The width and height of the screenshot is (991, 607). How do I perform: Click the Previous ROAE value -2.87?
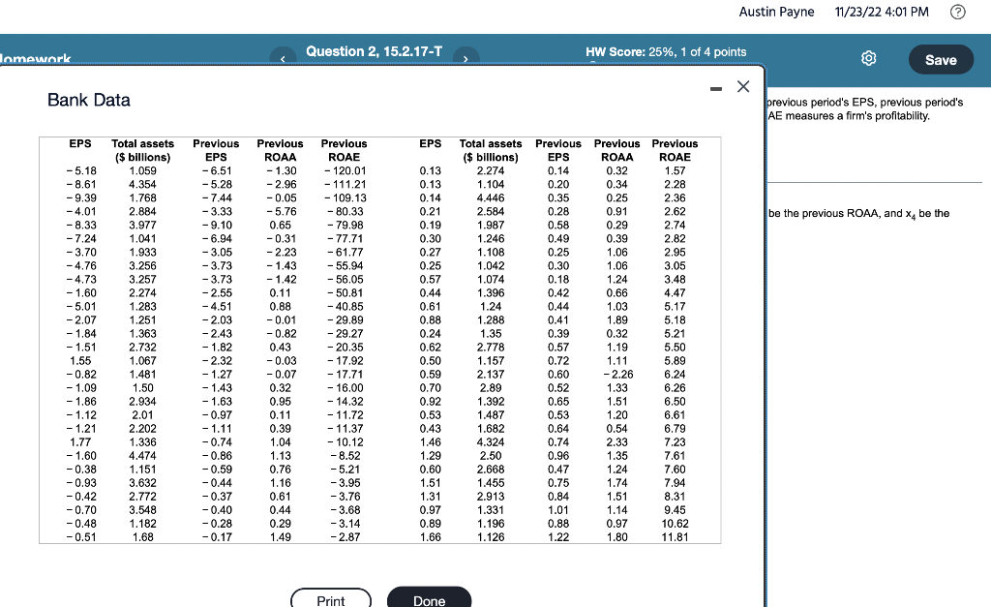345,537
